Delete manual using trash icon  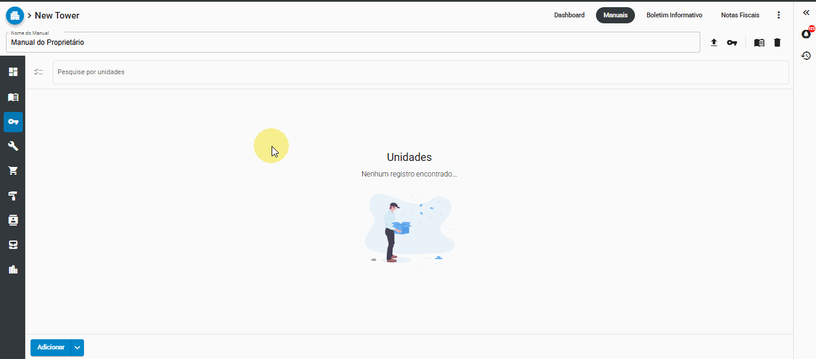pyautogui.click(x=777, y=42)
